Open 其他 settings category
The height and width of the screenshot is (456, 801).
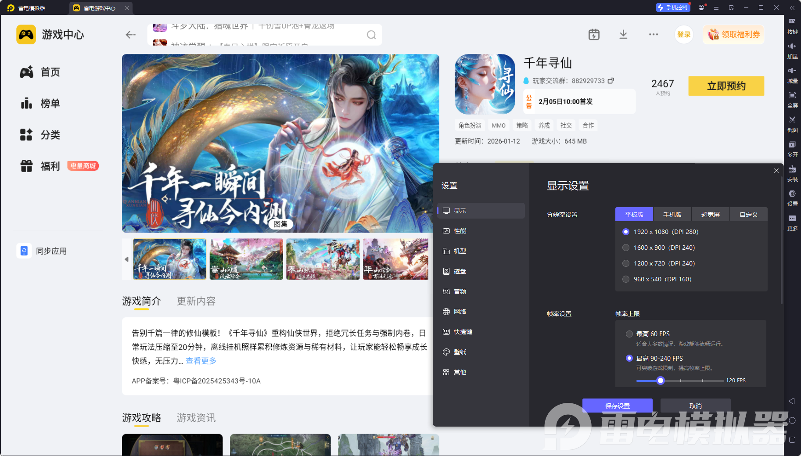tap(481, 372)
